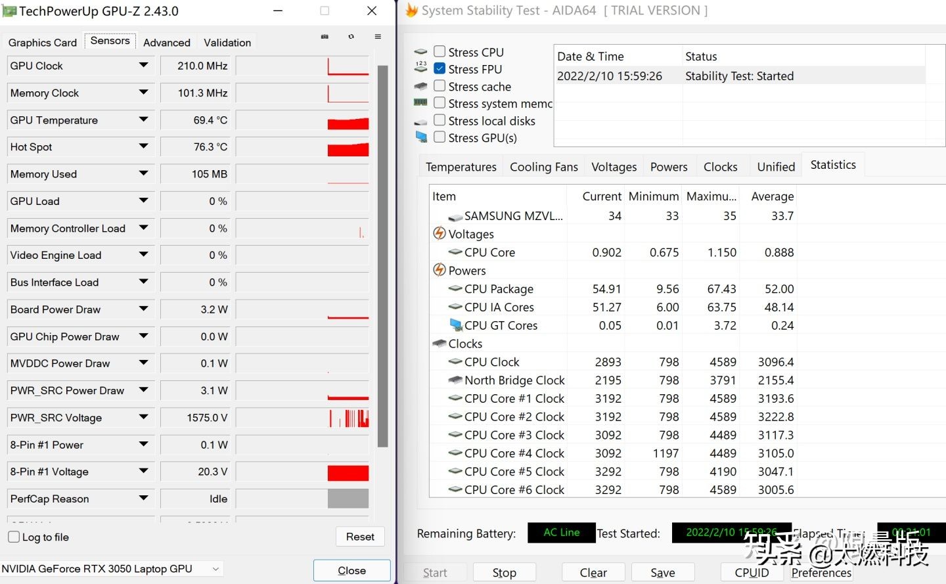Open the Temperatures tab in AIDA64
This screenshot has height=584, width=946.
(x=461, y=167)
